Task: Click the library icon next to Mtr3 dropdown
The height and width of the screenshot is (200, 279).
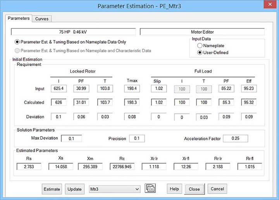Action: (x=150, y=189)
